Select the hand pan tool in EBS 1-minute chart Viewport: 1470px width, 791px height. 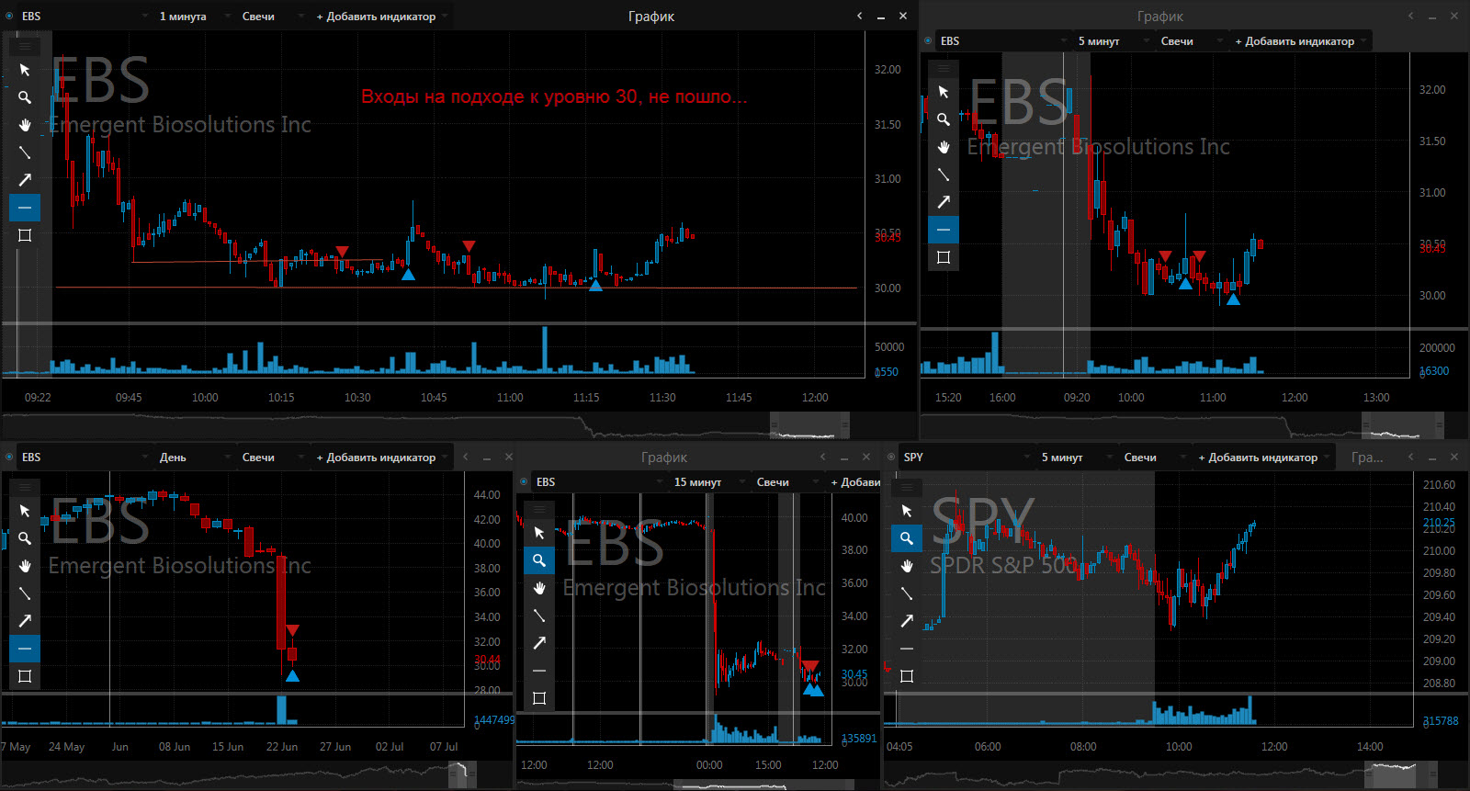(25, 125)
